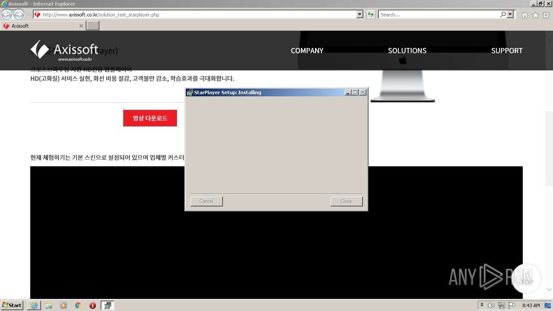Click Cancel in StarPlayer Setup
The height and width of the screenshot is (311, 553).
[207, 201]
